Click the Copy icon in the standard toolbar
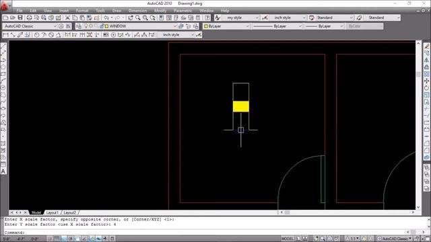 coord(75,18)
